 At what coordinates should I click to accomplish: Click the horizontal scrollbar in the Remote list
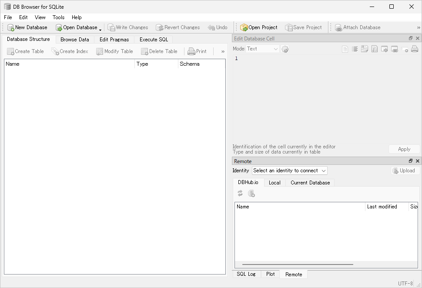click(298, 264)
